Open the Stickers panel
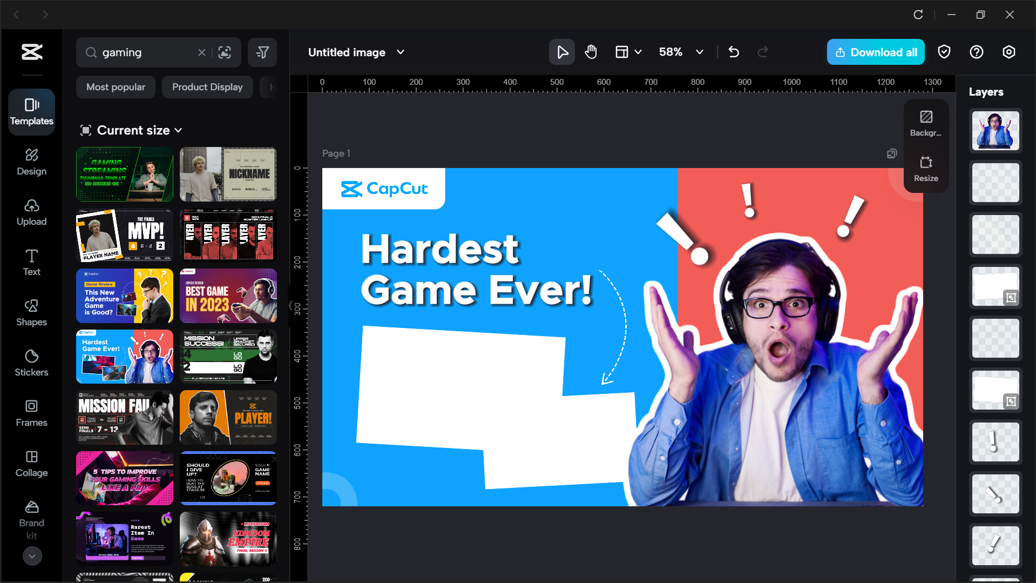 [31, 363]
